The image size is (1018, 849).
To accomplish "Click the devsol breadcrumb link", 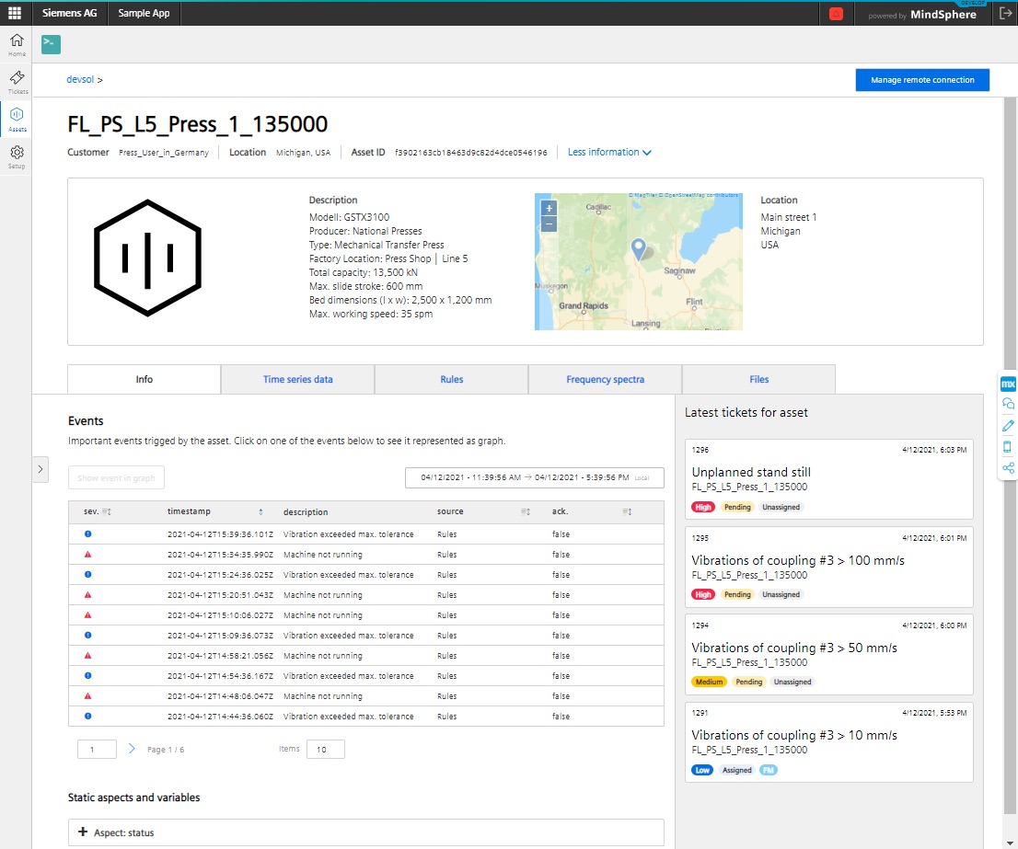I will [x=80, y=80].
